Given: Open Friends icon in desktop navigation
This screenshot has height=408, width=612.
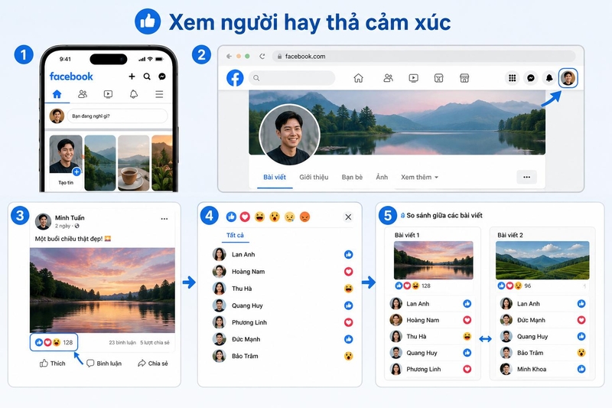Looking at the screenshot, I should 388,78.
